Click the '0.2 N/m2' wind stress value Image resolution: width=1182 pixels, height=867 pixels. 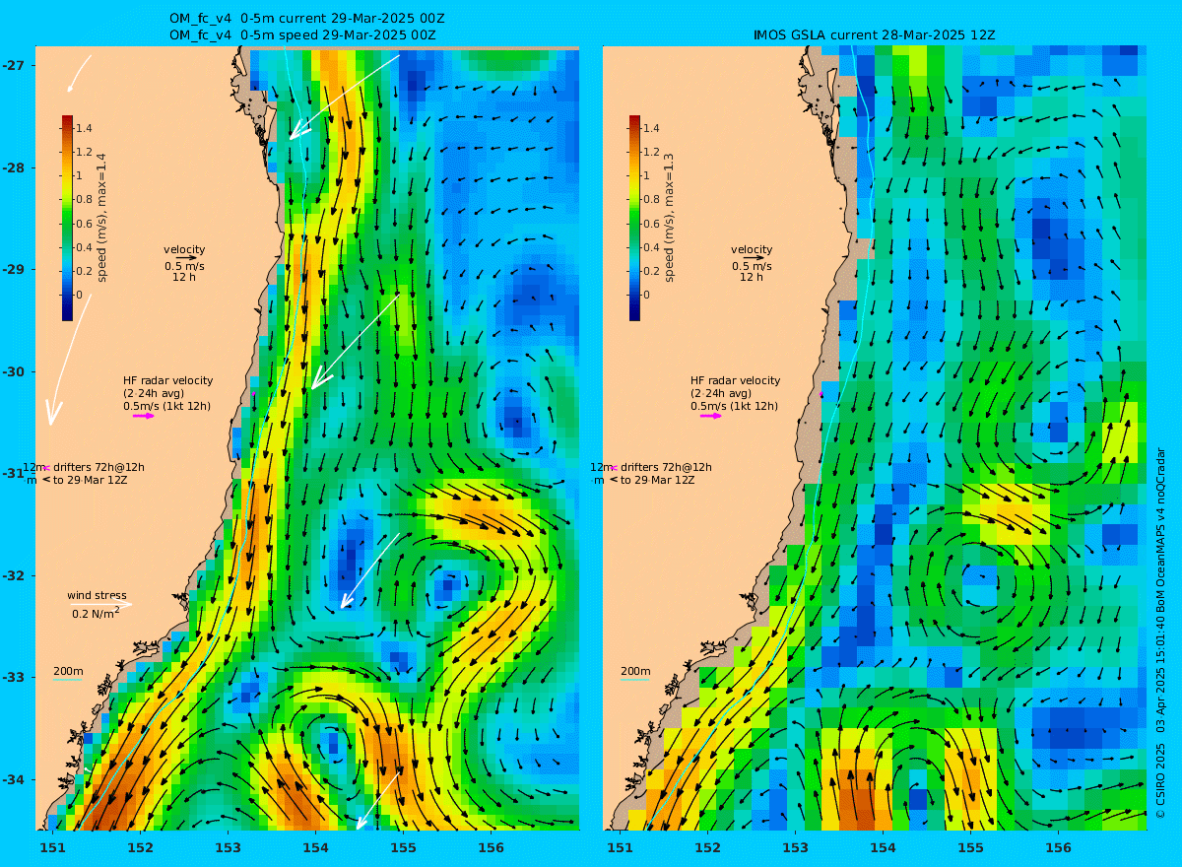(x=97, y=614)
